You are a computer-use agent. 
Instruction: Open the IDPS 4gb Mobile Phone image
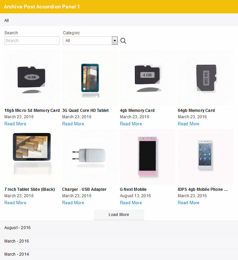pos(205,157)
